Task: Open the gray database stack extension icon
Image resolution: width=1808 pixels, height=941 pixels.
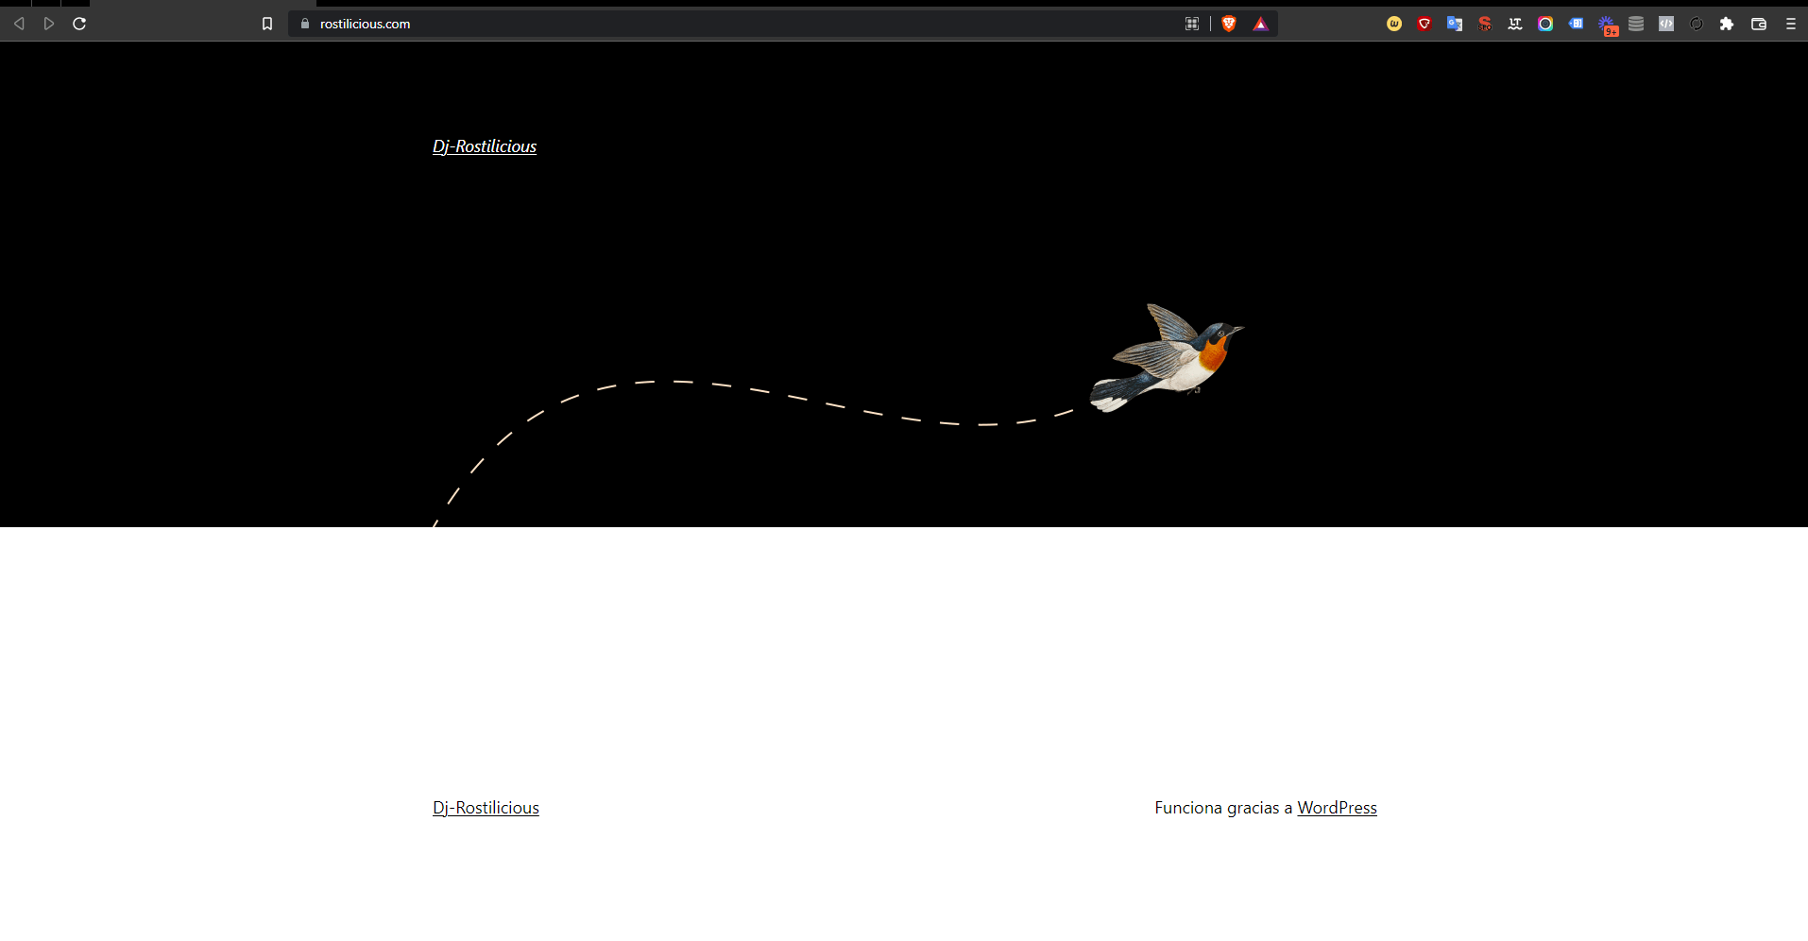Action: (x=1636, y=24)
